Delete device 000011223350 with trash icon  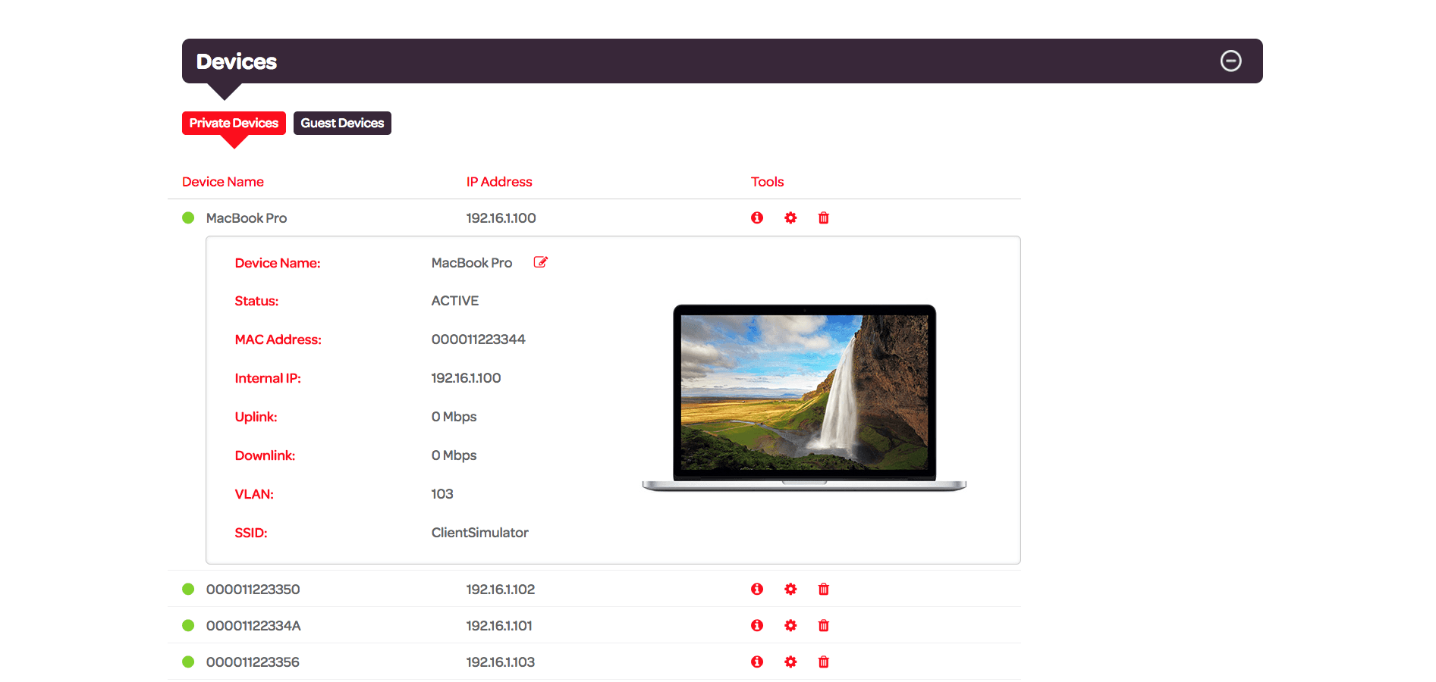pos(823,589)
